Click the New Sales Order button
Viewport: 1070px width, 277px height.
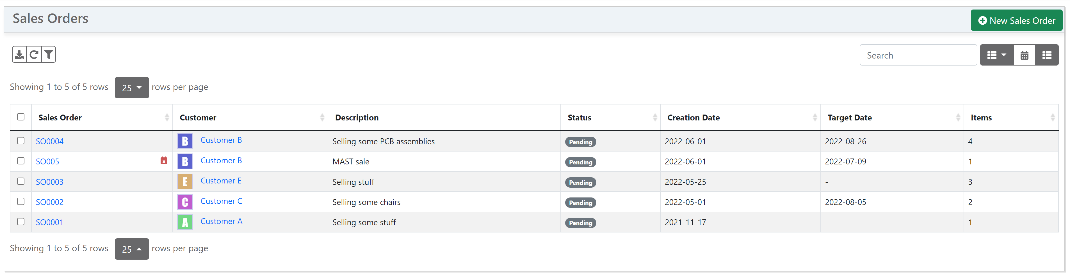[1016, 21]
